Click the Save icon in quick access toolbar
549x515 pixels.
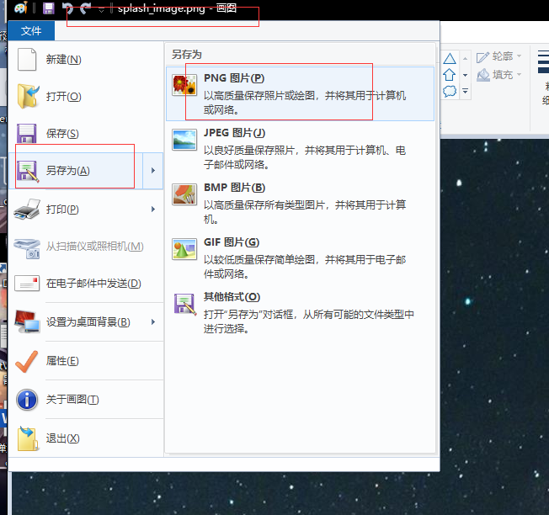tap(49, 8)
